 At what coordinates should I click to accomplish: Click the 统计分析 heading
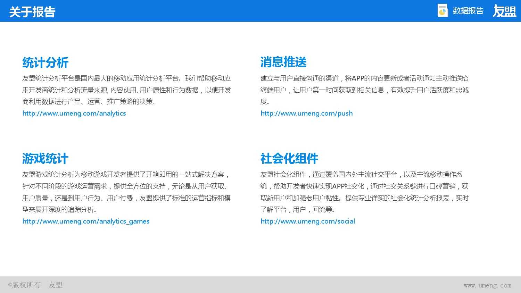point(45,63)
